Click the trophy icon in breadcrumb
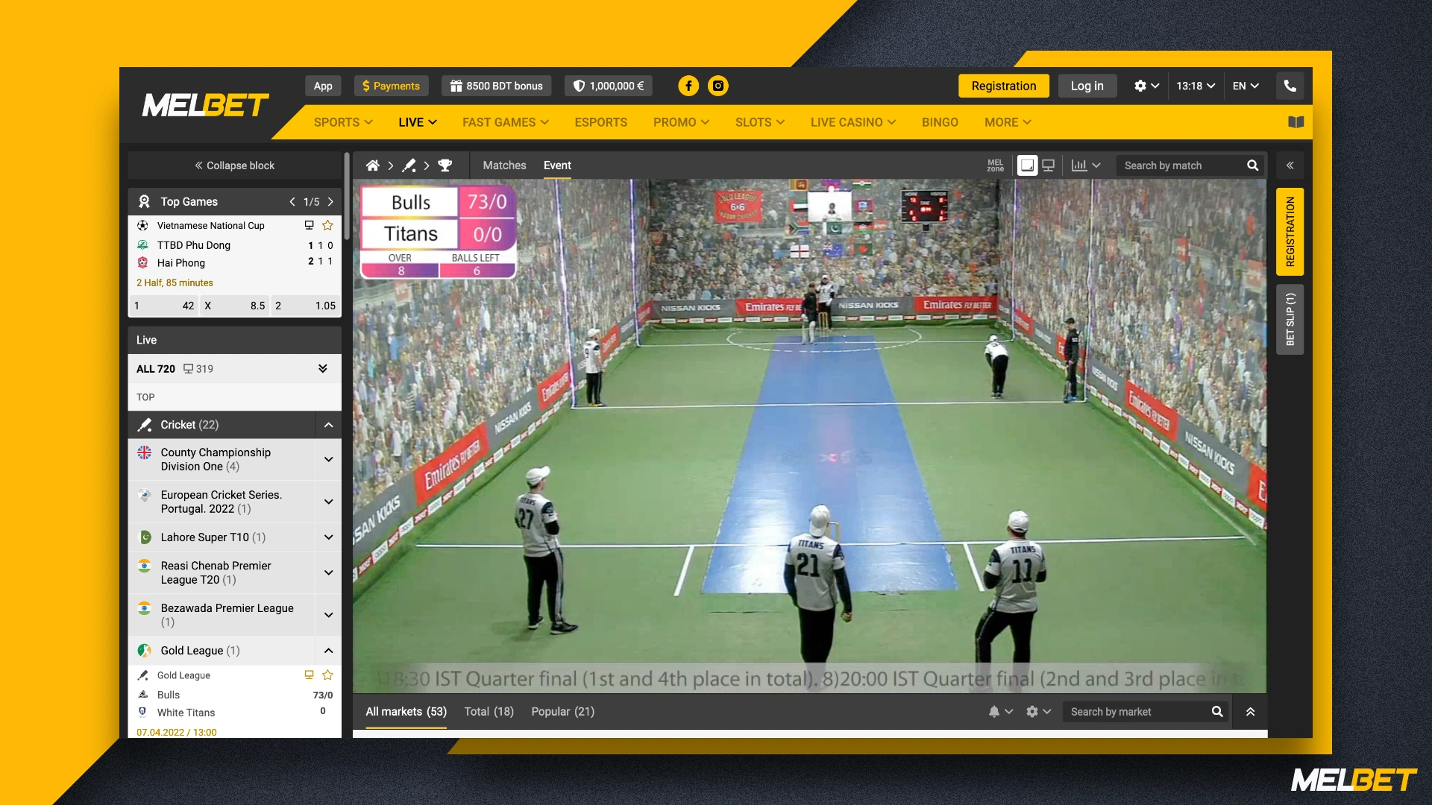 [445, 165]
